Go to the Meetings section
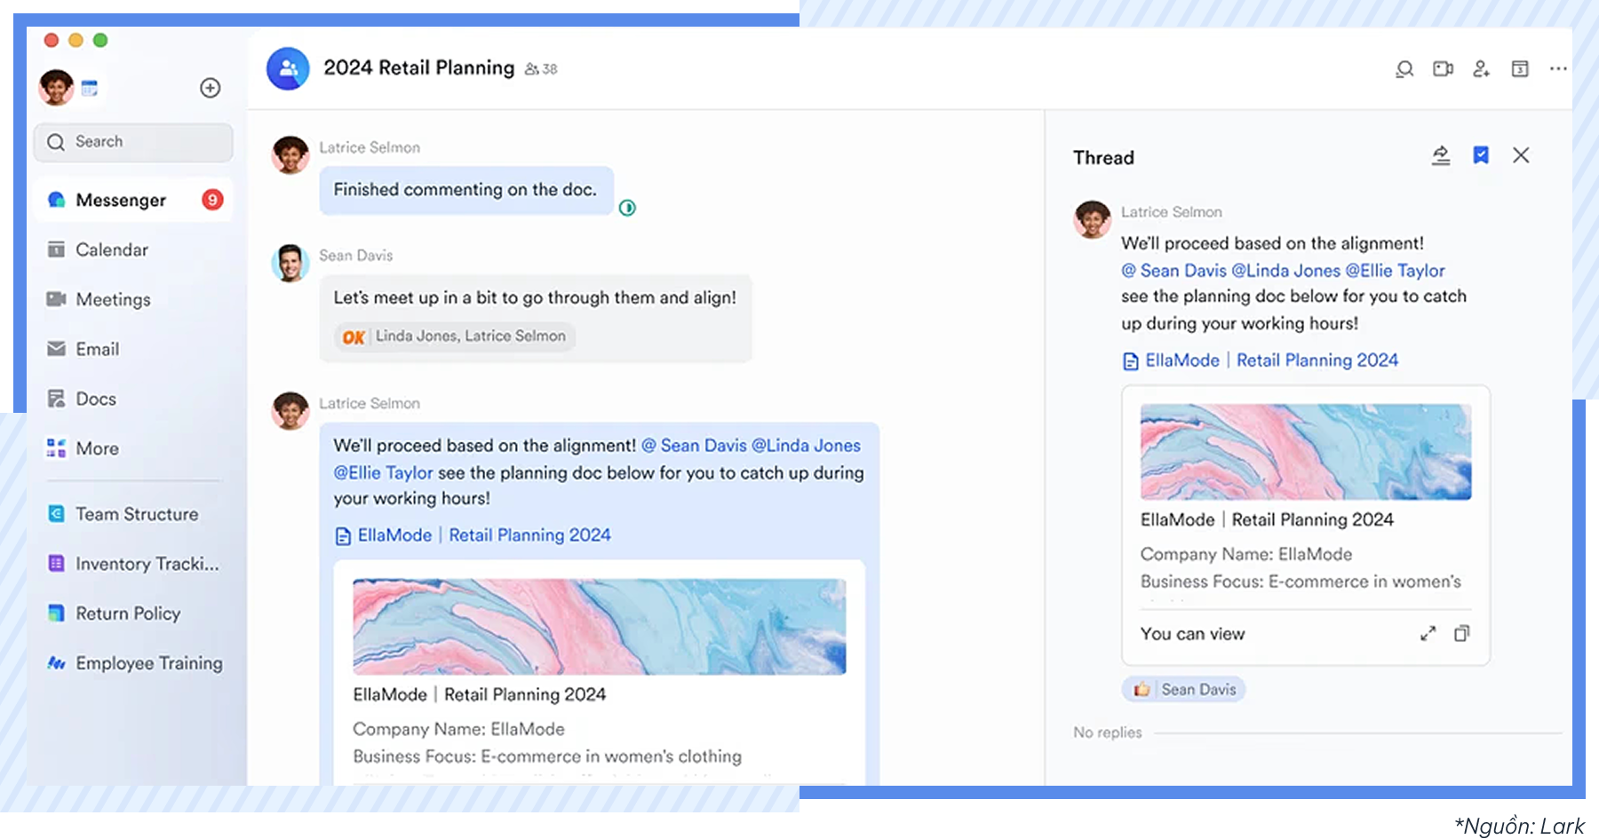The image size is (1599, 839). (x=133, y=299)
